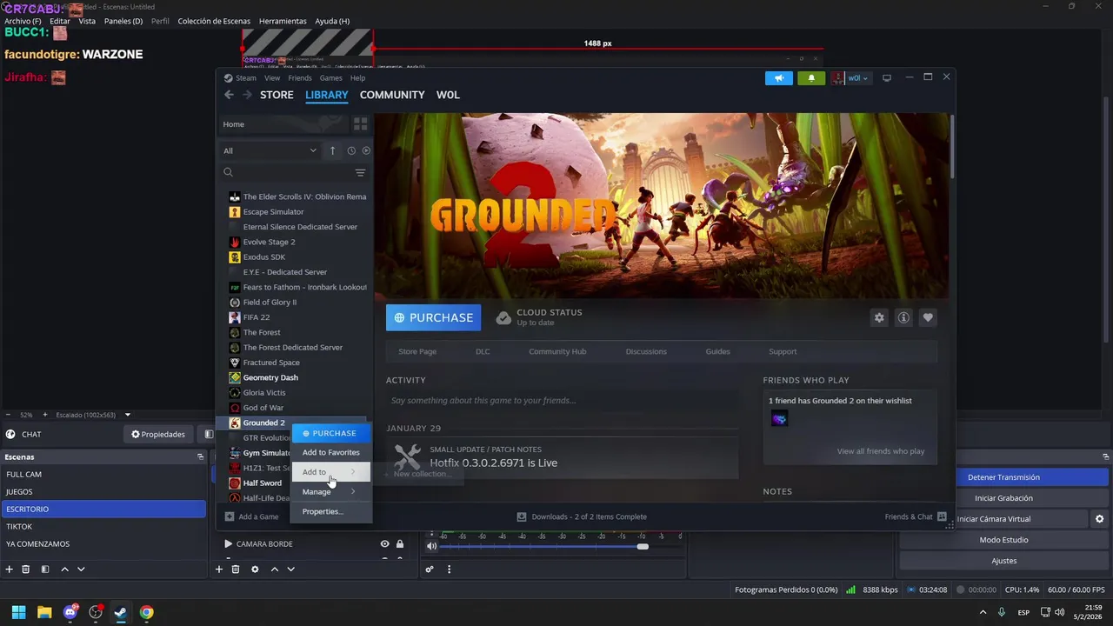Open Steam announcements megaphone button
The width and height of the screenshot is (1113, 626).
(779, 78)
